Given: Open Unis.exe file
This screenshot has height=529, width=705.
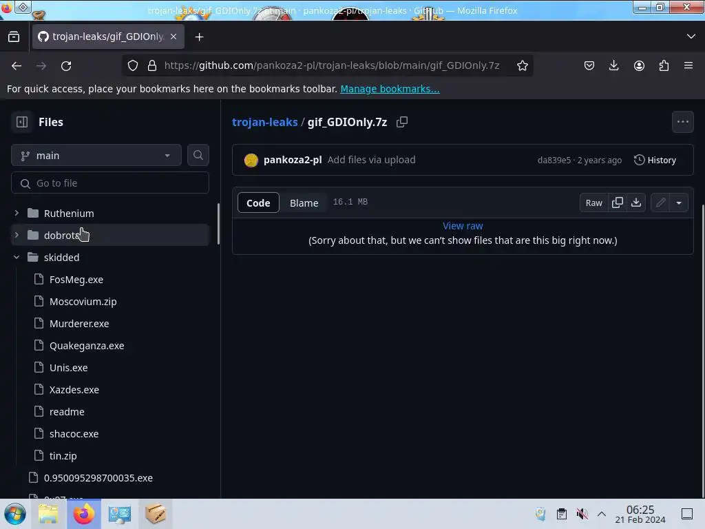Looking at the screenshot, I should tap(68, 368).
